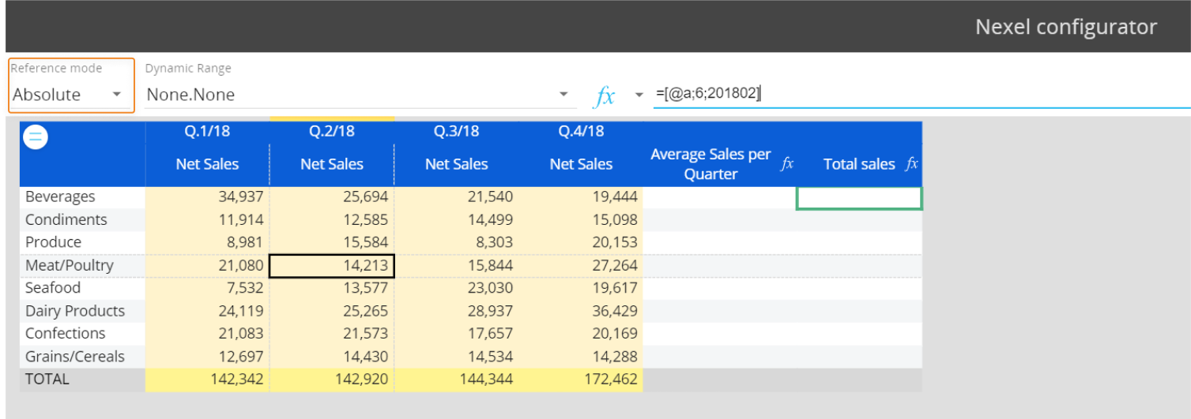Click the Average Sales per Quarter header
Image resolution: width=1191 pixels, height=419 pixels.
(x=710, y=164)
